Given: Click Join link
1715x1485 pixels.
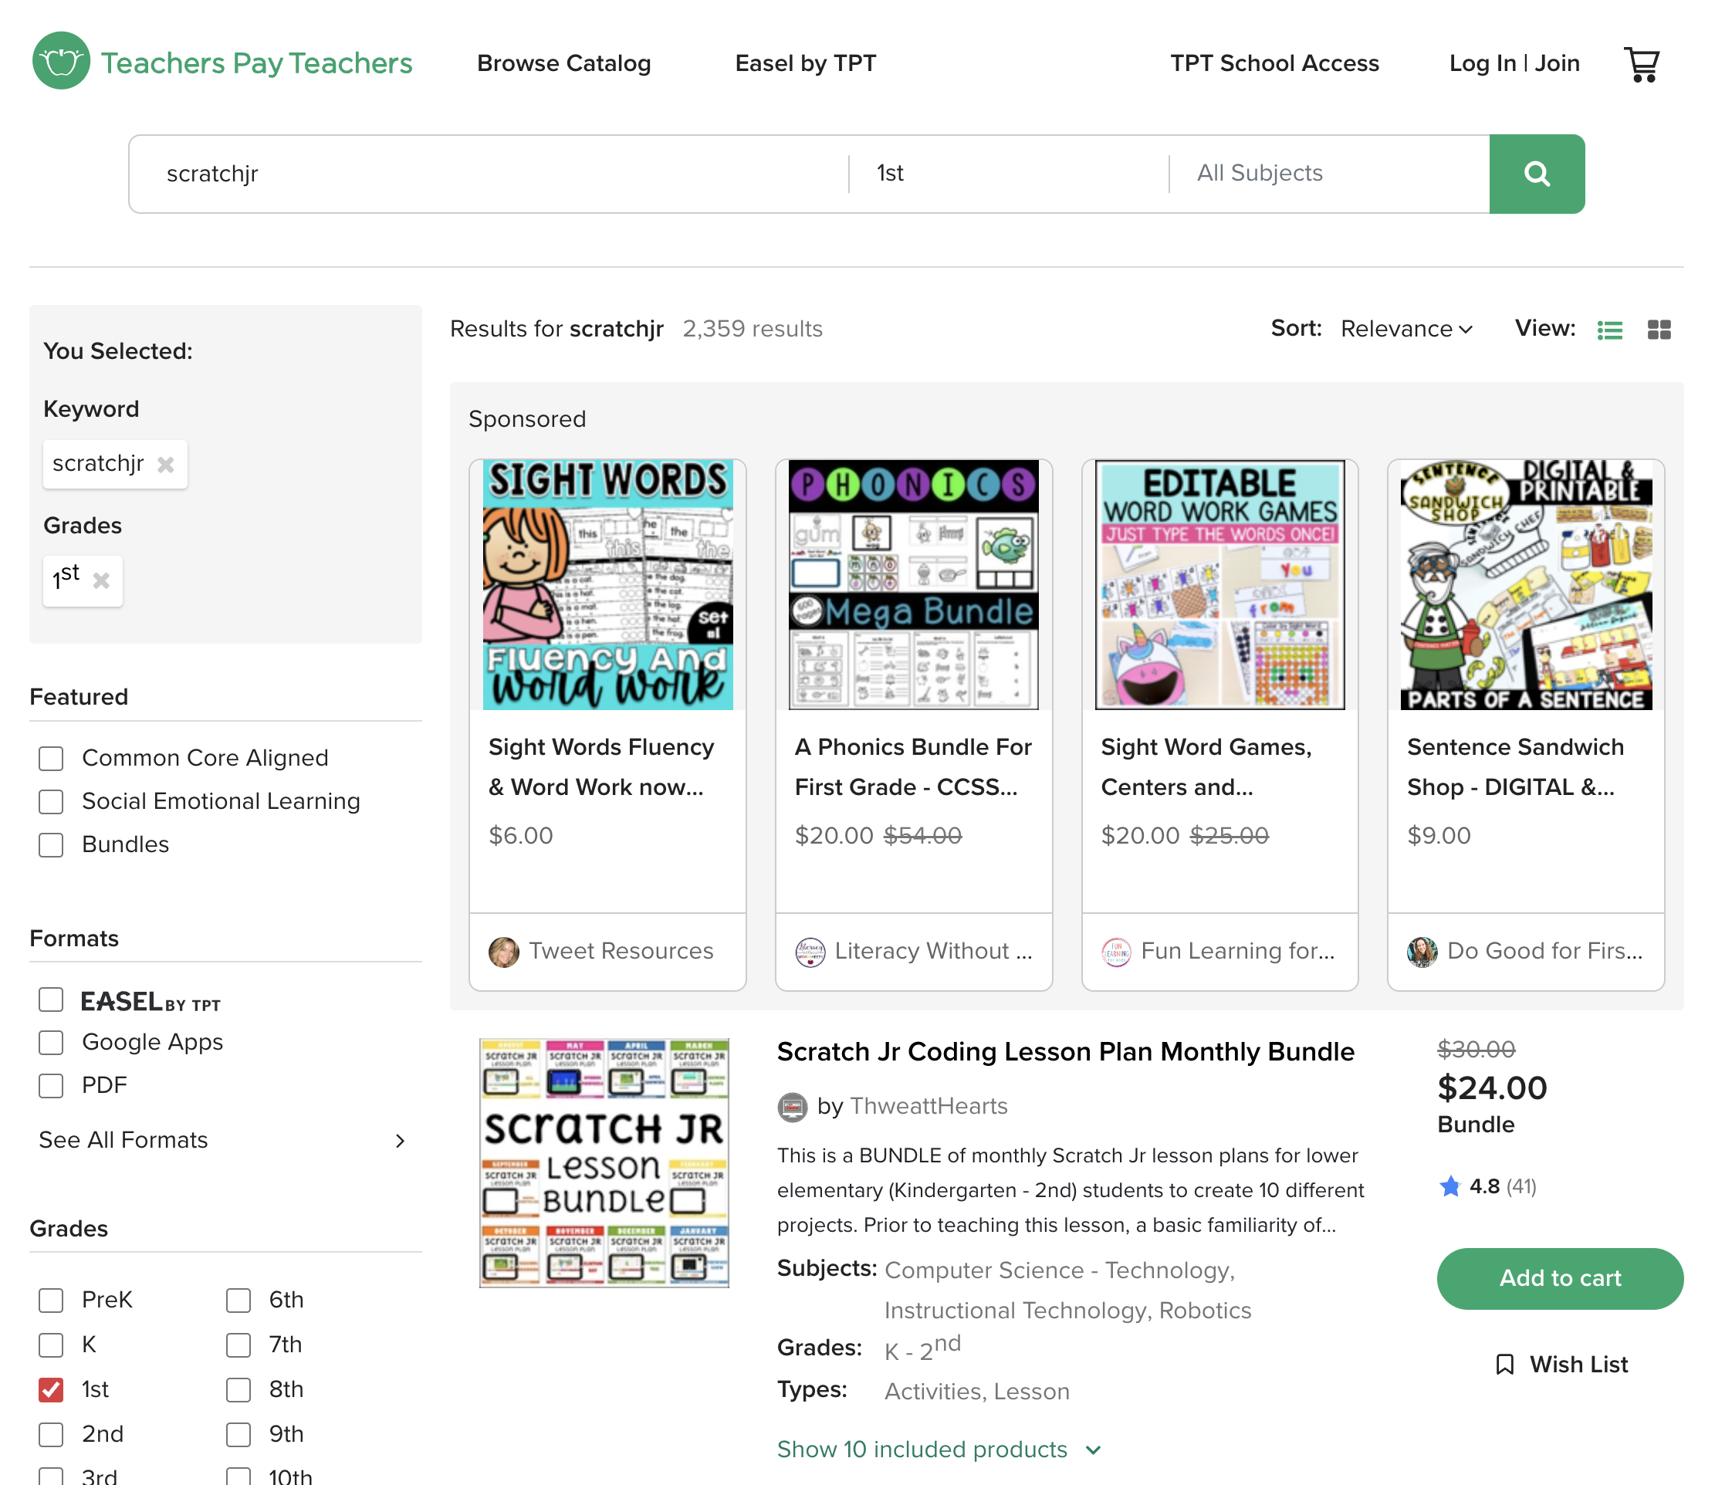Looking at the screenshot, I should pyautogui.click(x=1557, y=63).
